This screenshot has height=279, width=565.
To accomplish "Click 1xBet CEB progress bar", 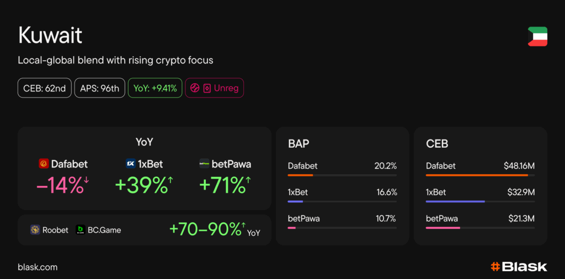I will (x=480, y=201).
